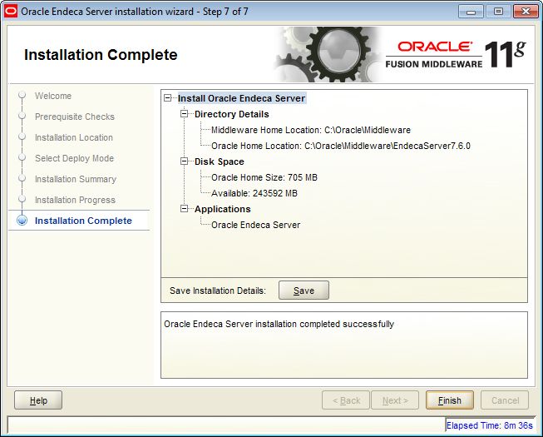
Task: Click the installation completed successfully message
Action: tap(279, 324)
